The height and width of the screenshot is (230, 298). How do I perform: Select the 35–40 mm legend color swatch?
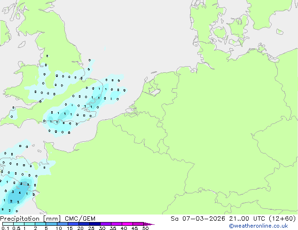116,224
